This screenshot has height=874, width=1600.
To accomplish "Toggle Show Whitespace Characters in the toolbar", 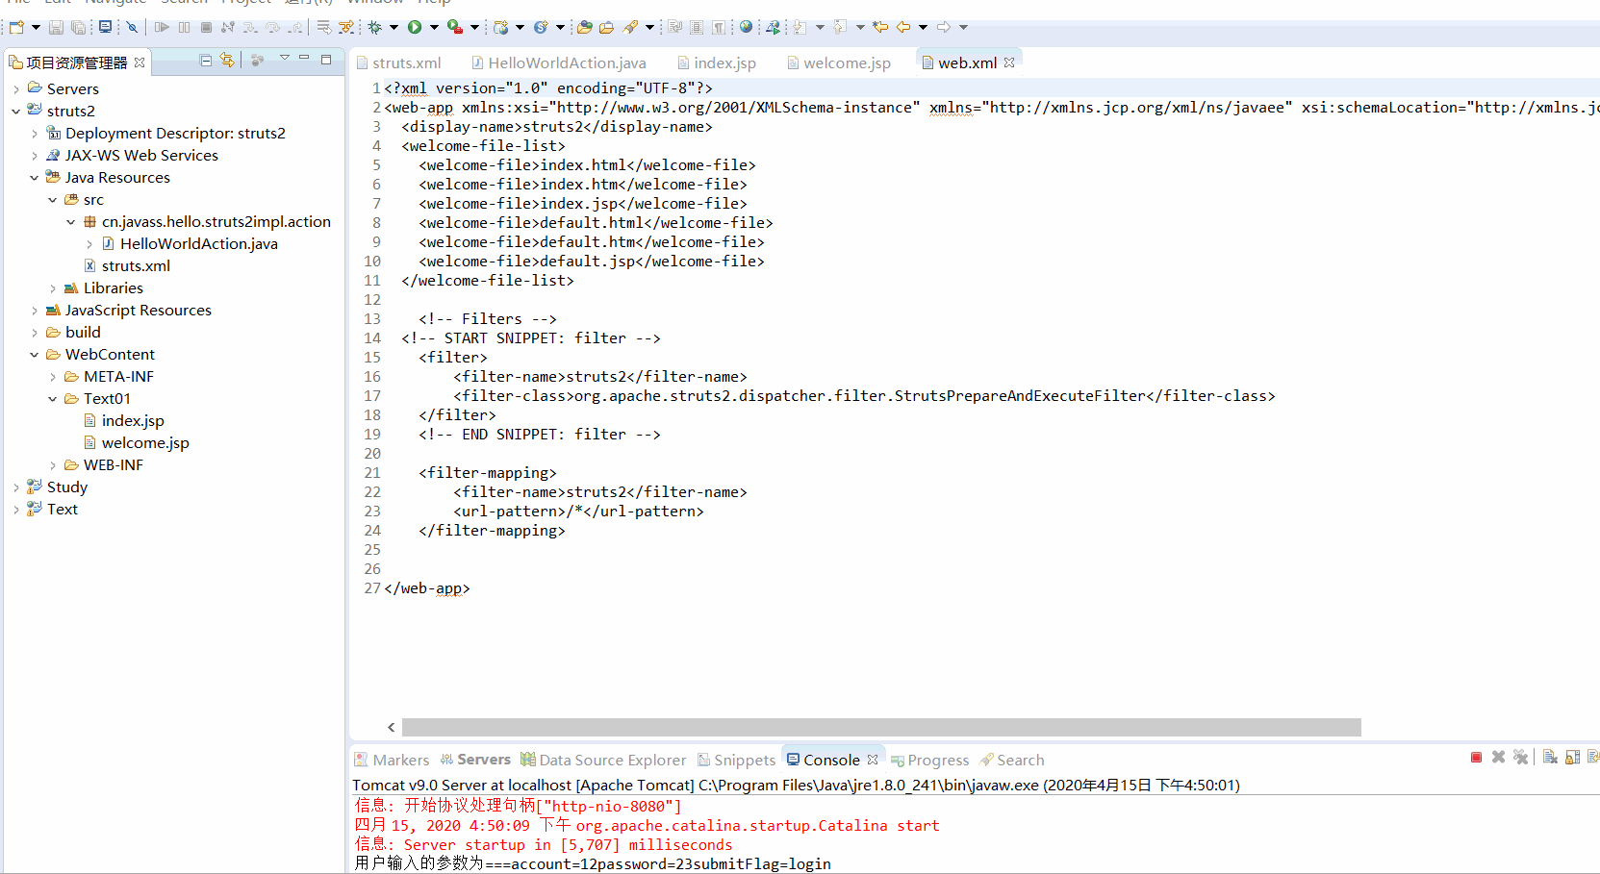I will pyautogui.click(x=718, y=27).
